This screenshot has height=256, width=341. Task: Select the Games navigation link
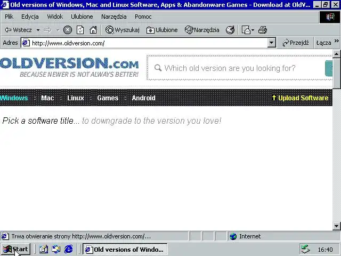pos(108,98)
